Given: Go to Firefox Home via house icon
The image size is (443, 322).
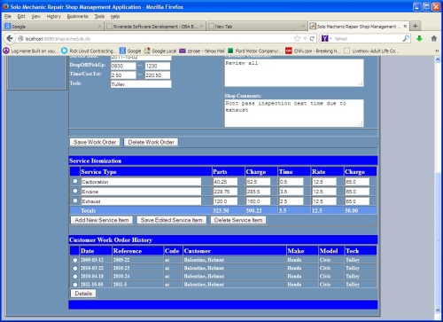Looking at the screenshot, I should (434, 38).
